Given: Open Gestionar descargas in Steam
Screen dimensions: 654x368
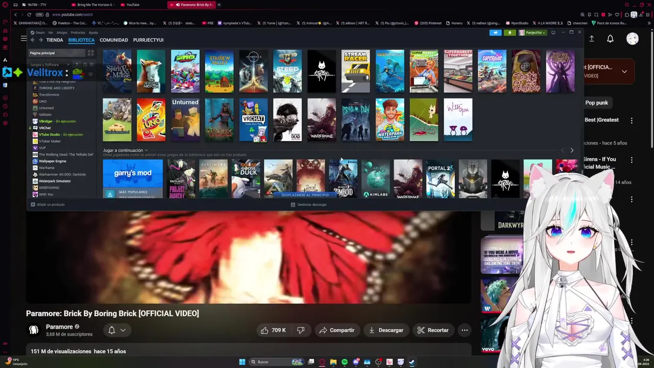Looking at the screenshot, I should pos(309,204).
